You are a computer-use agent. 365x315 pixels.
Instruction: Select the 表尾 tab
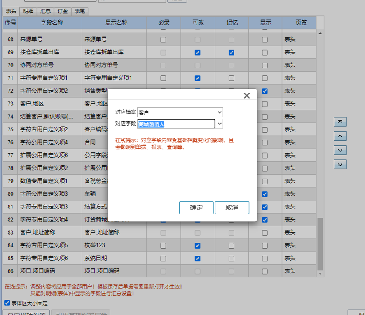(79, 11)
